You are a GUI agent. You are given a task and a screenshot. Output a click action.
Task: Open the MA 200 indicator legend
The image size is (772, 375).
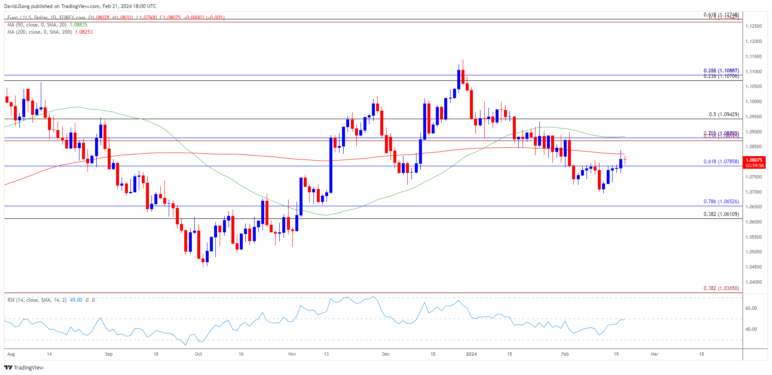pyautogui.click(x=40, y=32)
